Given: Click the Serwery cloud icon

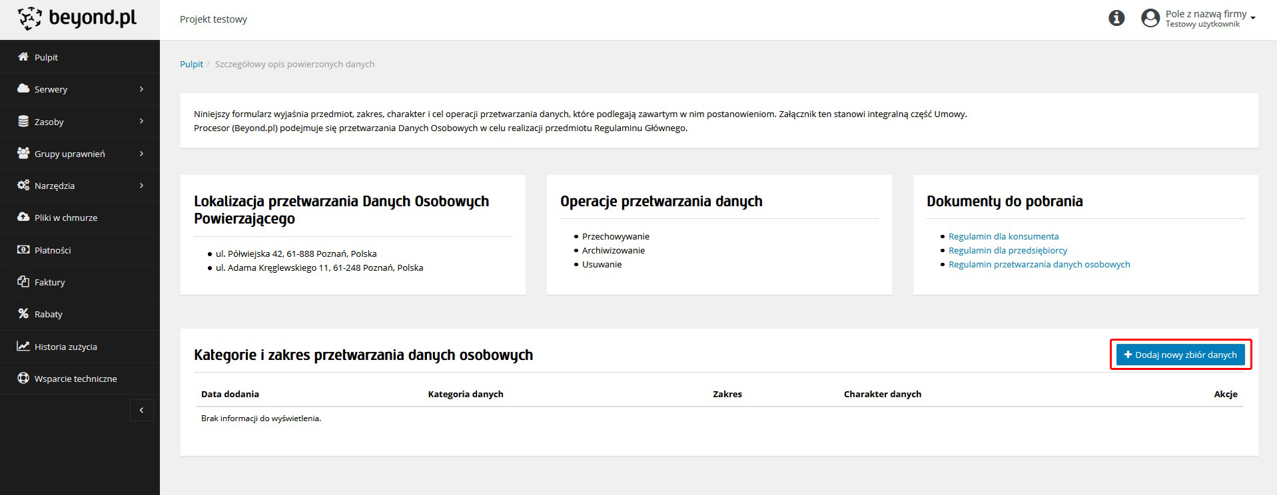Looking at the screenshot, I should click(x=23, y=89).
